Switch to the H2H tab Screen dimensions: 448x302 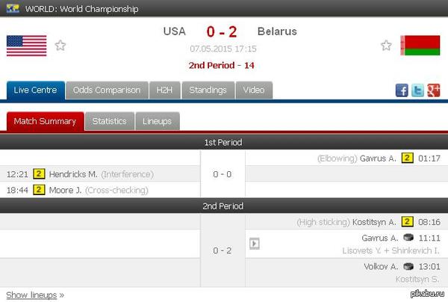(x=164, y=90)
